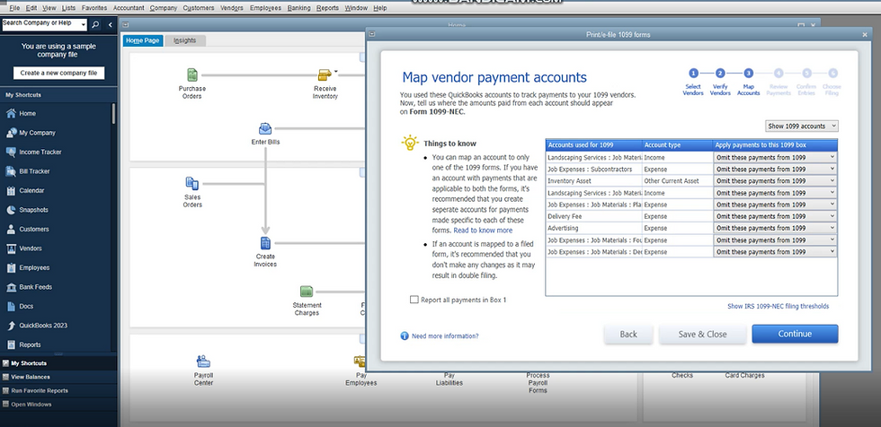The width and height of the screenshot is (881, 427).
Task: Click Search Company or Help field
Action: [x=41, y=24]
